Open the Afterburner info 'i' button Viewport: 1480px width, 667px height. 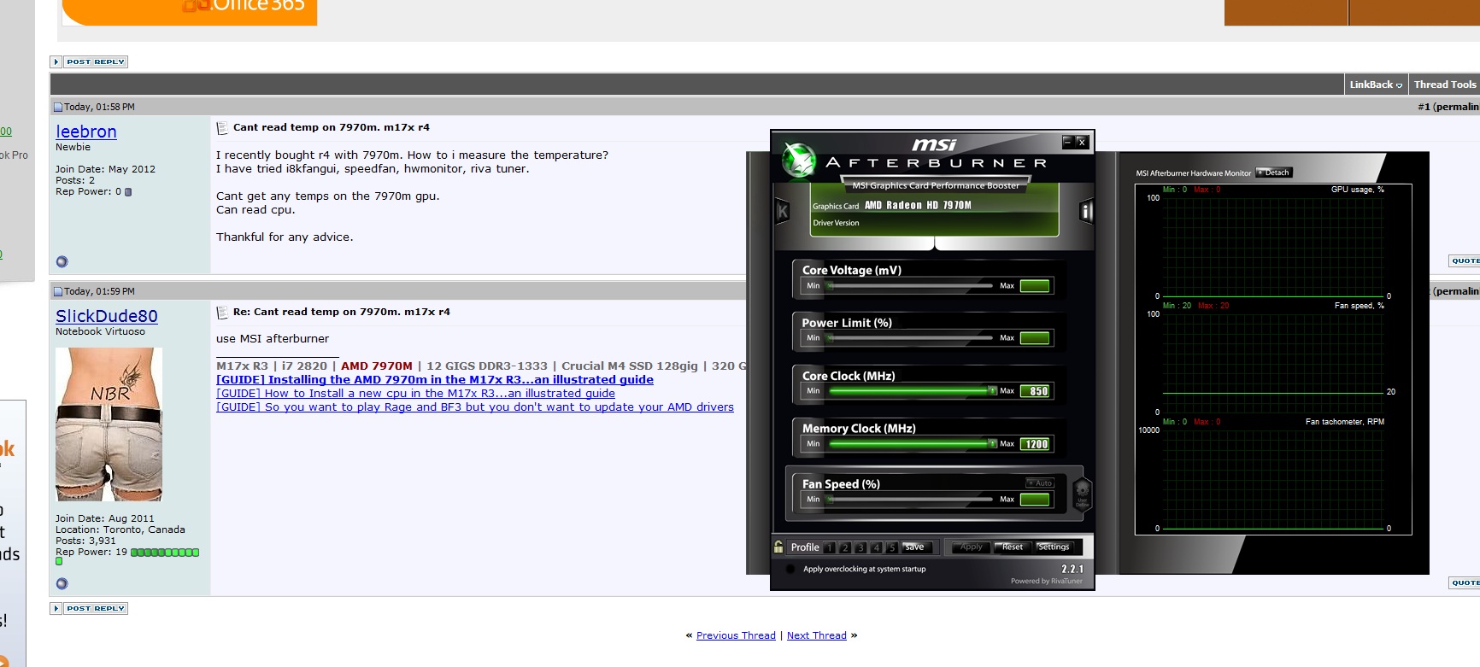1086,211
